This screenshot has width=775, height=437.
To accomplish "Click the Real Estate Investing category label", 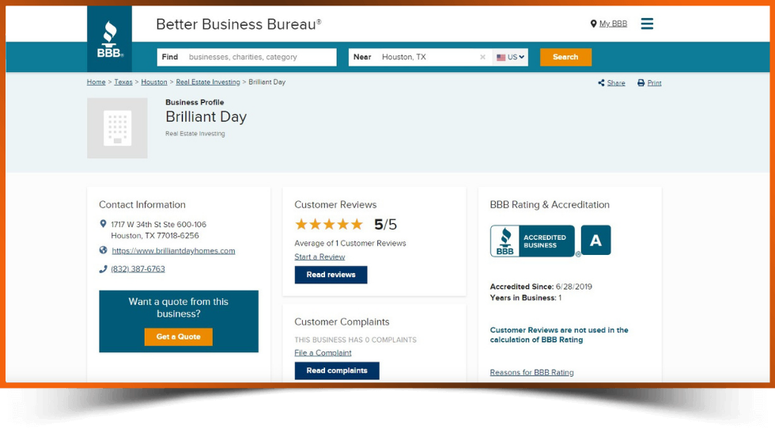I will tap(195, 134).
